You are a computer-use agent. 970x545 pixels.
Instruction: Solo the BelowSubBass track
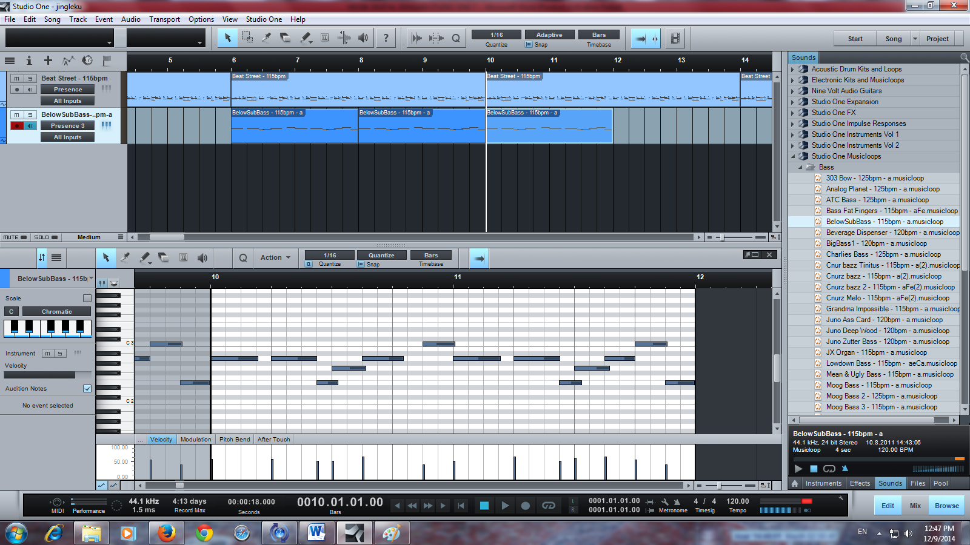pos(30,114)
